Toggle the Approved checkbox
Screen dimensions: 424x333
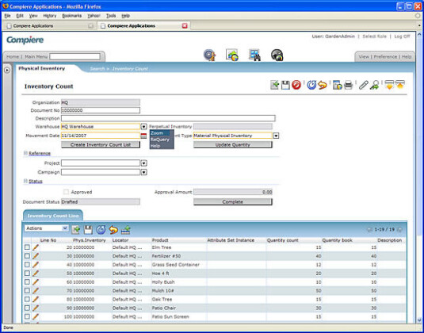(66, 192)
